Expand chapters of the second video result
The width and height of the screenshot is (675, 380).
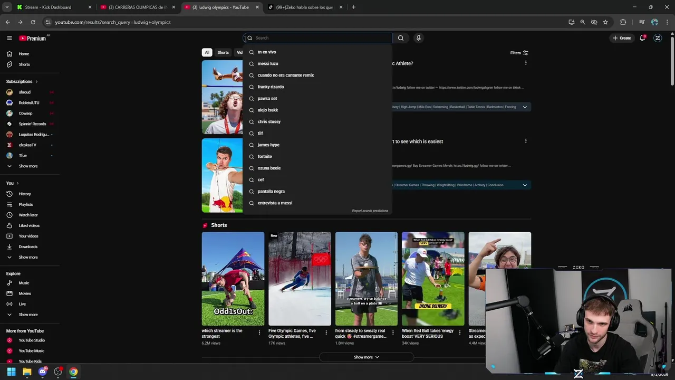coord(525,185)
